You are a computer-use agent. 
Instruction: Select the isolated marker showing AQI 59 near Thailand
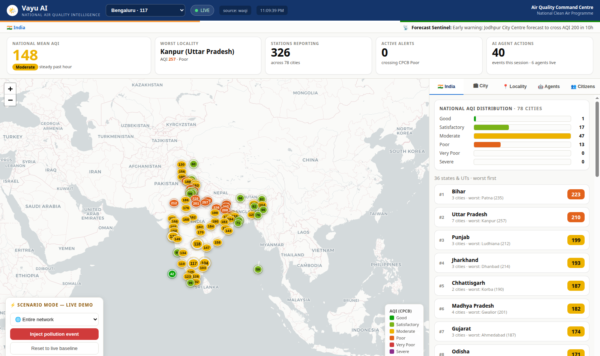258,269
